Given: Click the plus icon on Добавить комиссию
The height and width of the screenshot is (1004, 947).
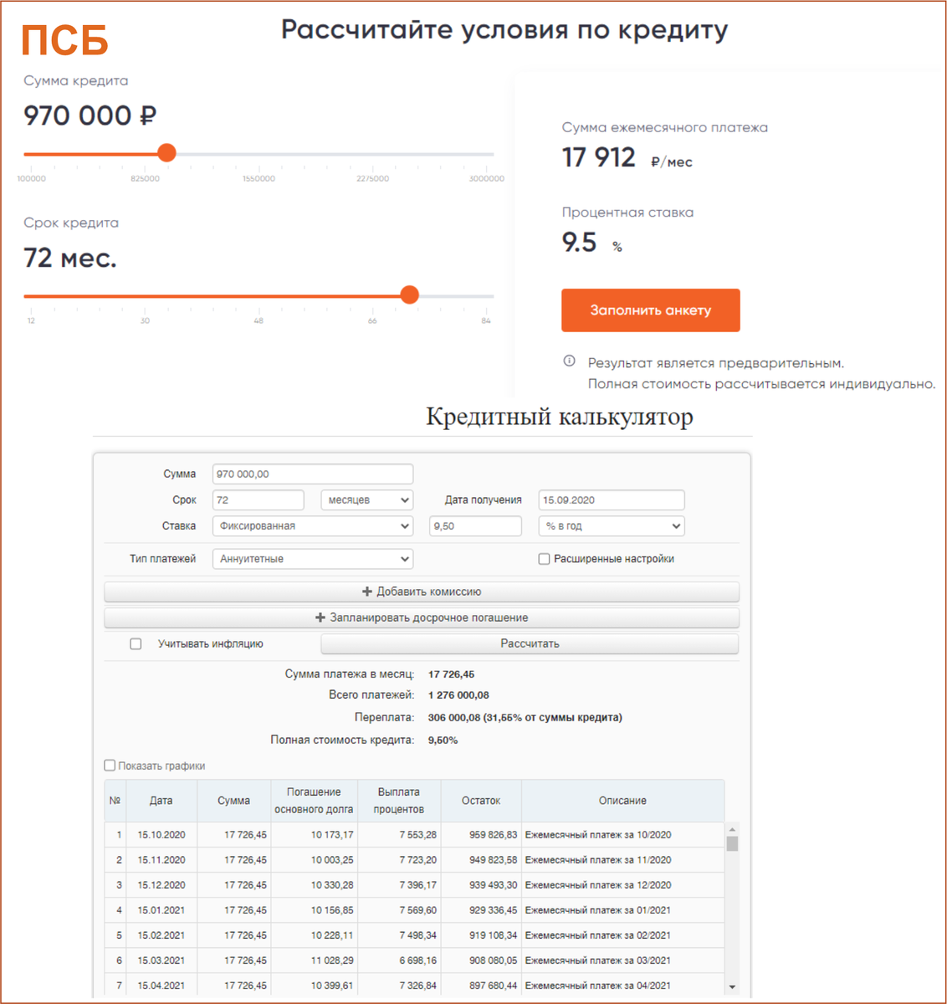Looking at the screenshot, I should [366, 592].
